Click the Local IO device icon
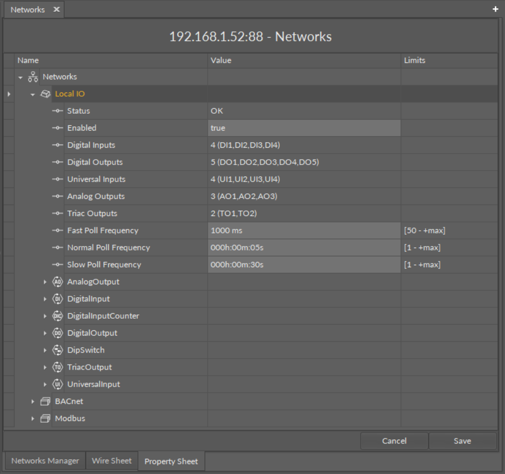Viewport: 505px width, 474px height. click(46, 93)
